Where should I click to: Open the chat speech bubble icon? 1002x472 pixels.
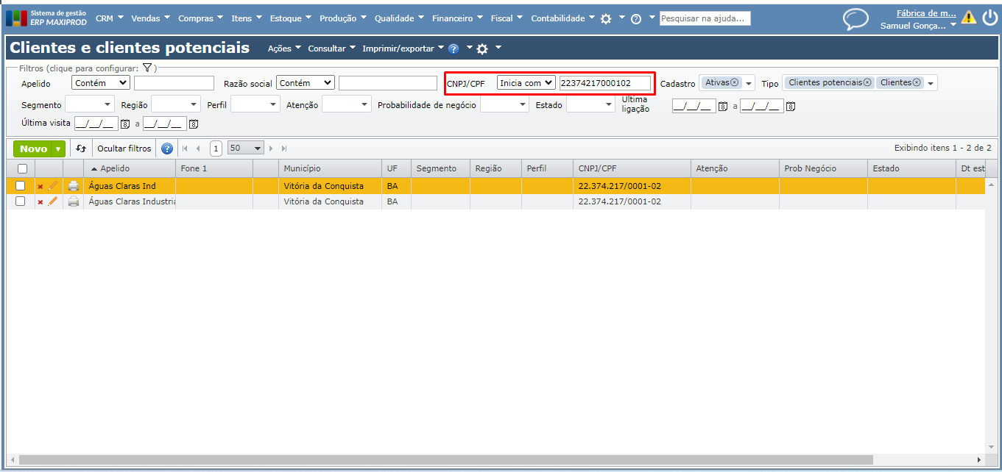pyautogui.click(x=855, y=18)
